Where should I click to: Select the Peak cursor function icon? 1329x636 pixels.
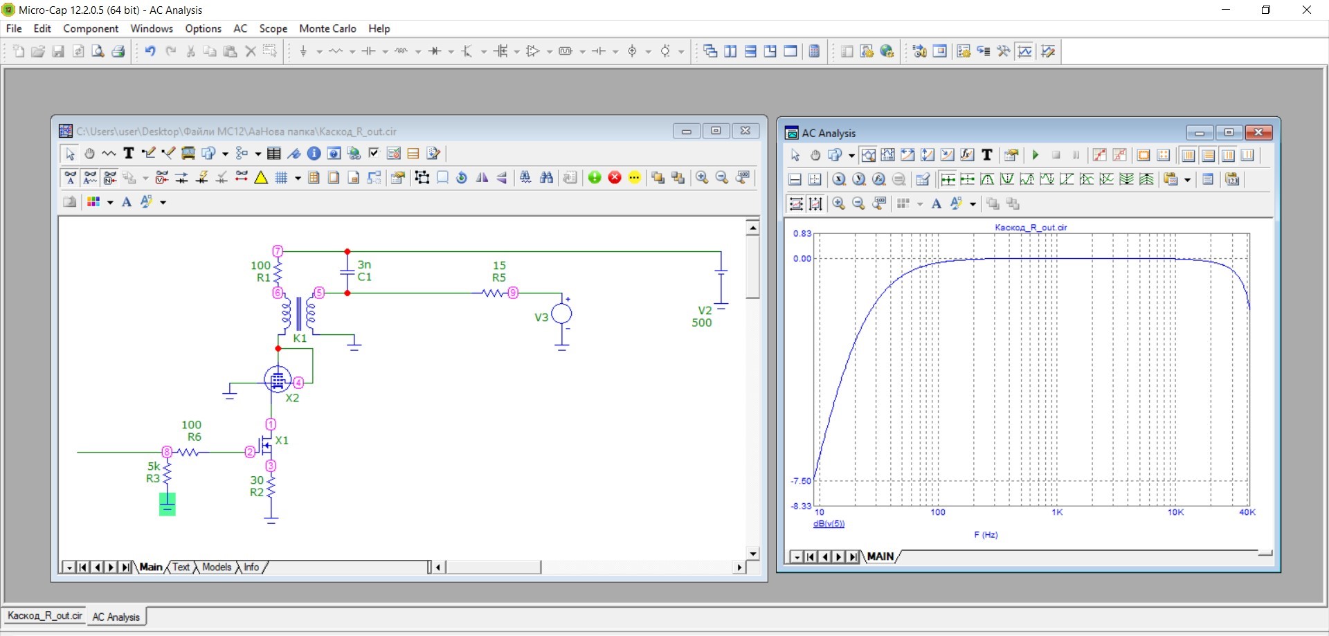[x=988, y=180]
